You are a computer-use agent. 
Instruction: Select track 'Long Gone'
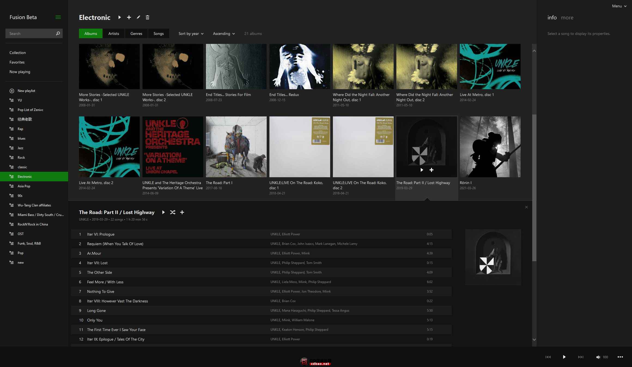[x=261, y=311]
